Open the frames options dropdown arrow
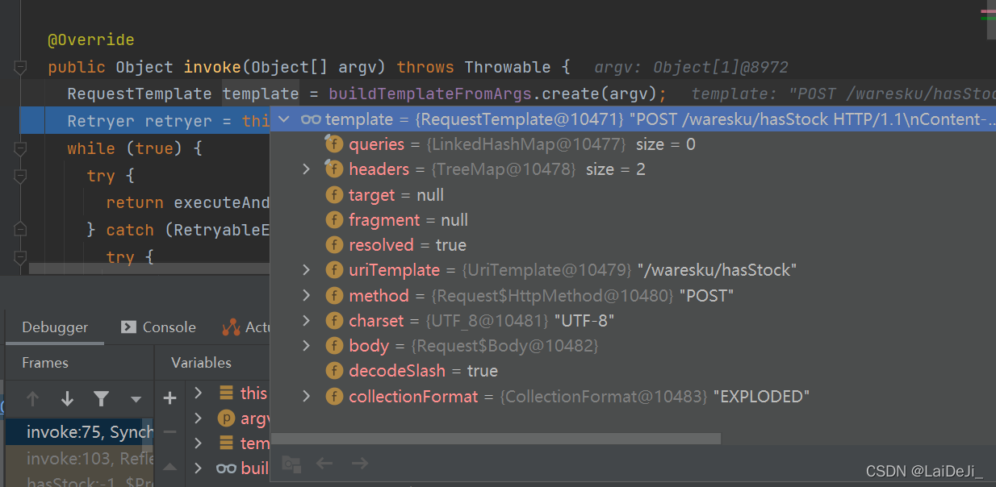This screenshot has height=487, width=996. 136,399
